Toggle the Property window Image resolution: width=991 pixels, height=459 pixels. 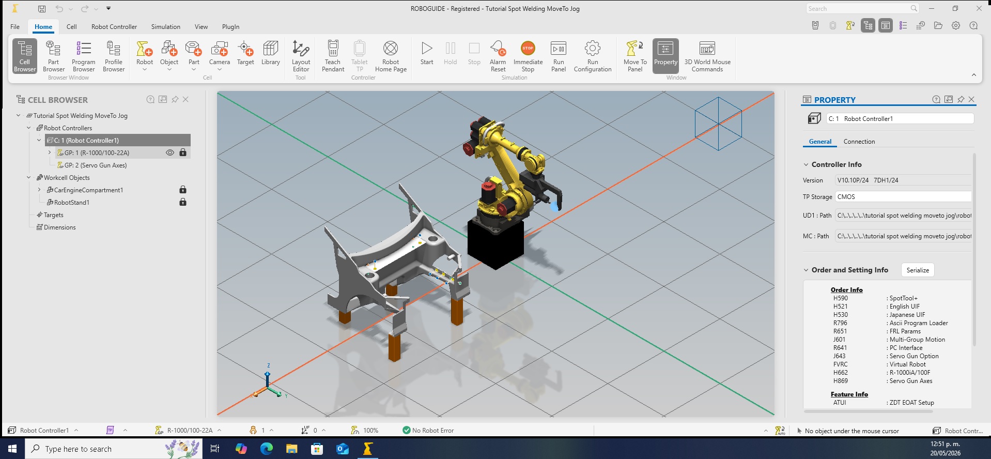click(x=665, y=56)
